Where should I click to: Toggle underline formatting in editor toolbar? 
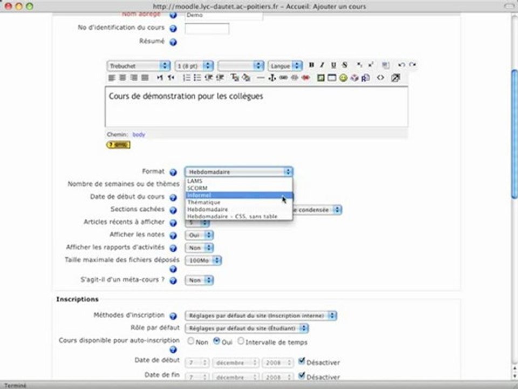(333, 65)
